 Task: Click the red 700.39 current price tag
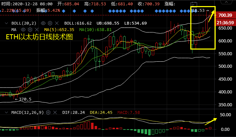[x=225, y=15]
